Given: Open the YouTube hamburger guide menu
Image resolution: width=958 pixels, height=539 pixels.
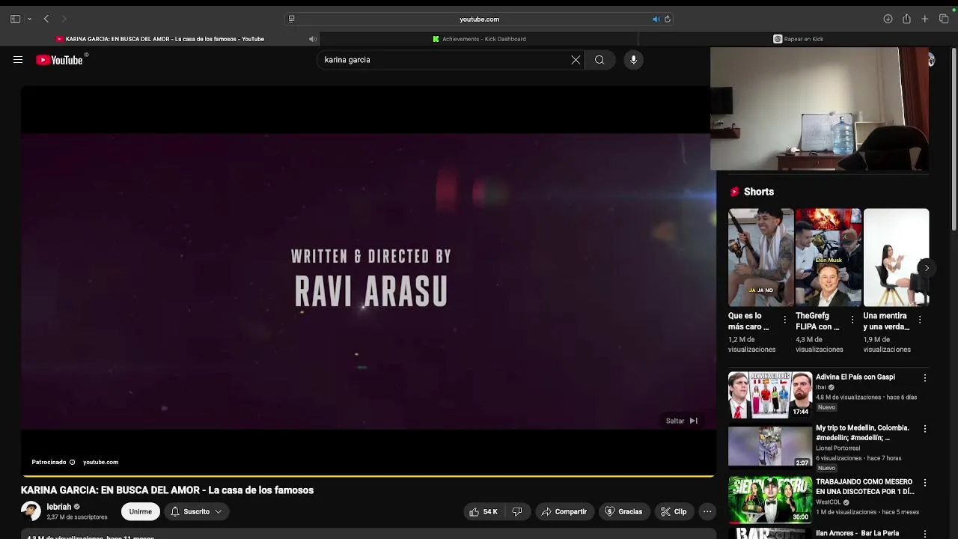Looking at the screenshot, I should (18, 60).
